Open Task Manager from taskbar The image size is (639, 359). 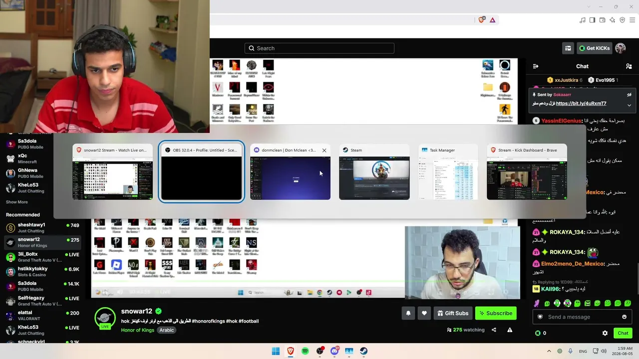tap(349, 351)
